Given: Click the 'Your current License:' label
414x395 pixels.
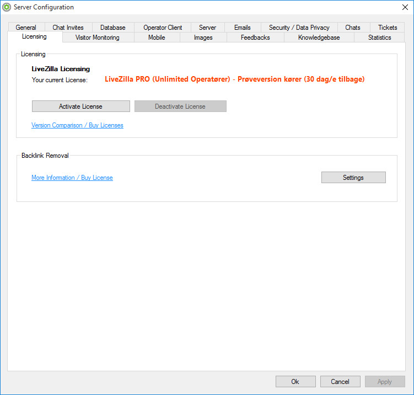Looking at the screenshot, I should 60,80.
